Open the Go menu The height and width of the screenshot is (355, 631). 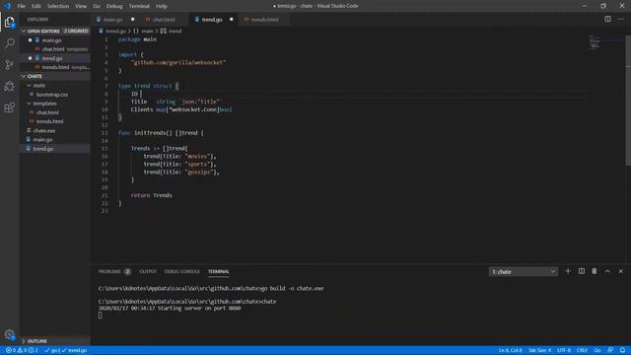(x=97, y=6)
